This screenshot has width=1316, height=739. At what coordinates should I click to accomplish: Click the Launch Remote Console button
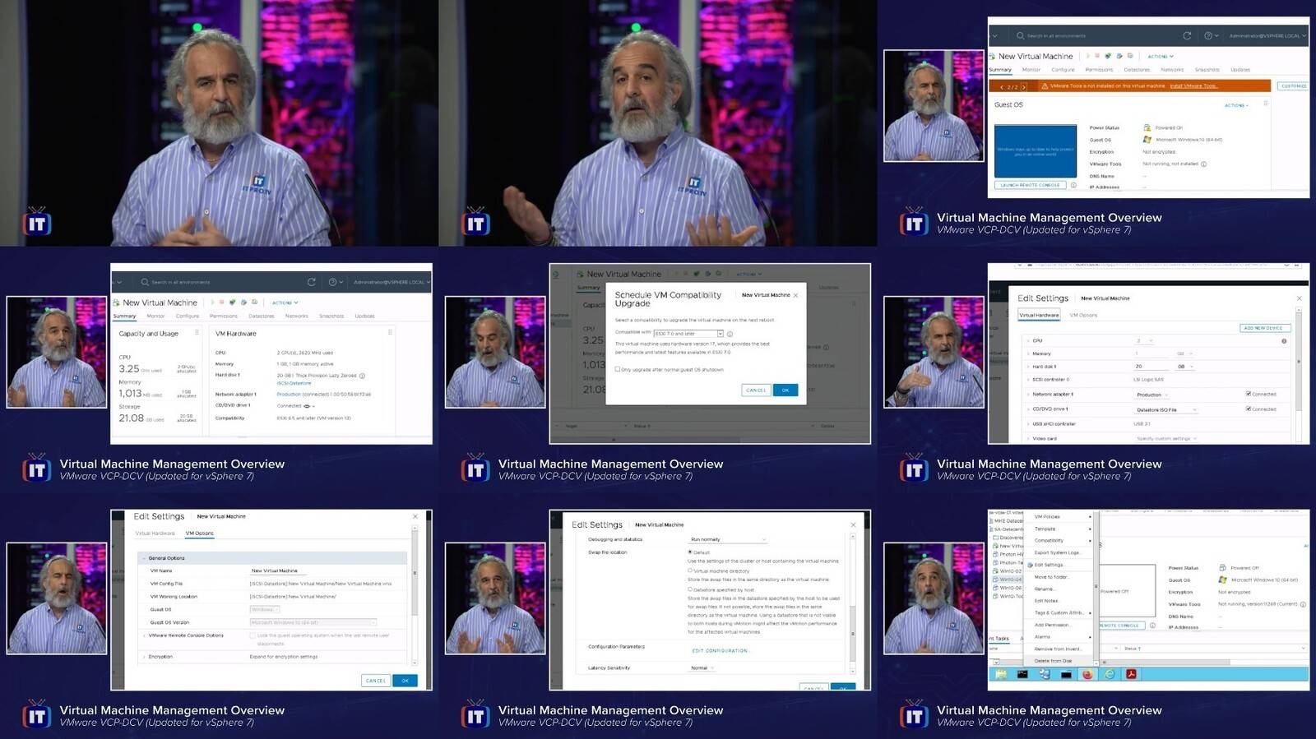pyautogui.click(x=1031, y=185)
